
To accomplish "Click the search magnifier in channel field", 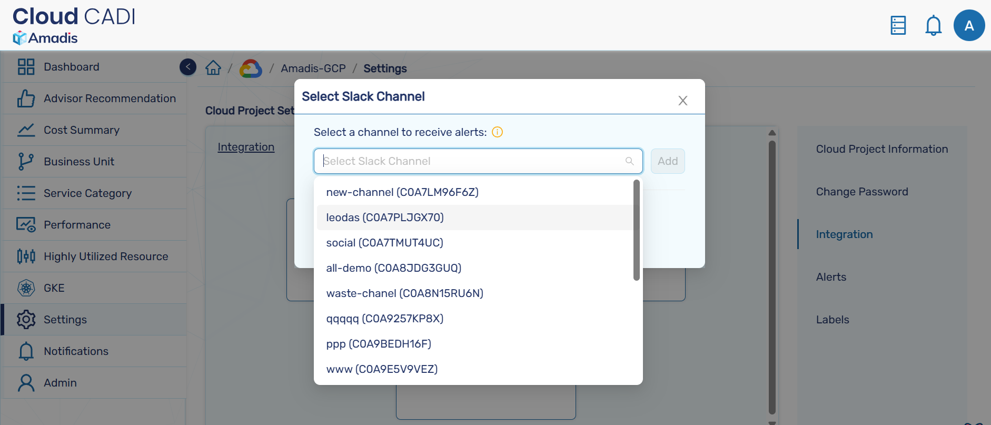I will click(x=629, y=161).
